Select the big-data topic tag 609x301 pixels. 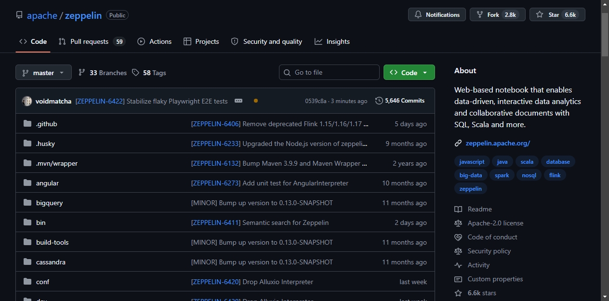471,175
